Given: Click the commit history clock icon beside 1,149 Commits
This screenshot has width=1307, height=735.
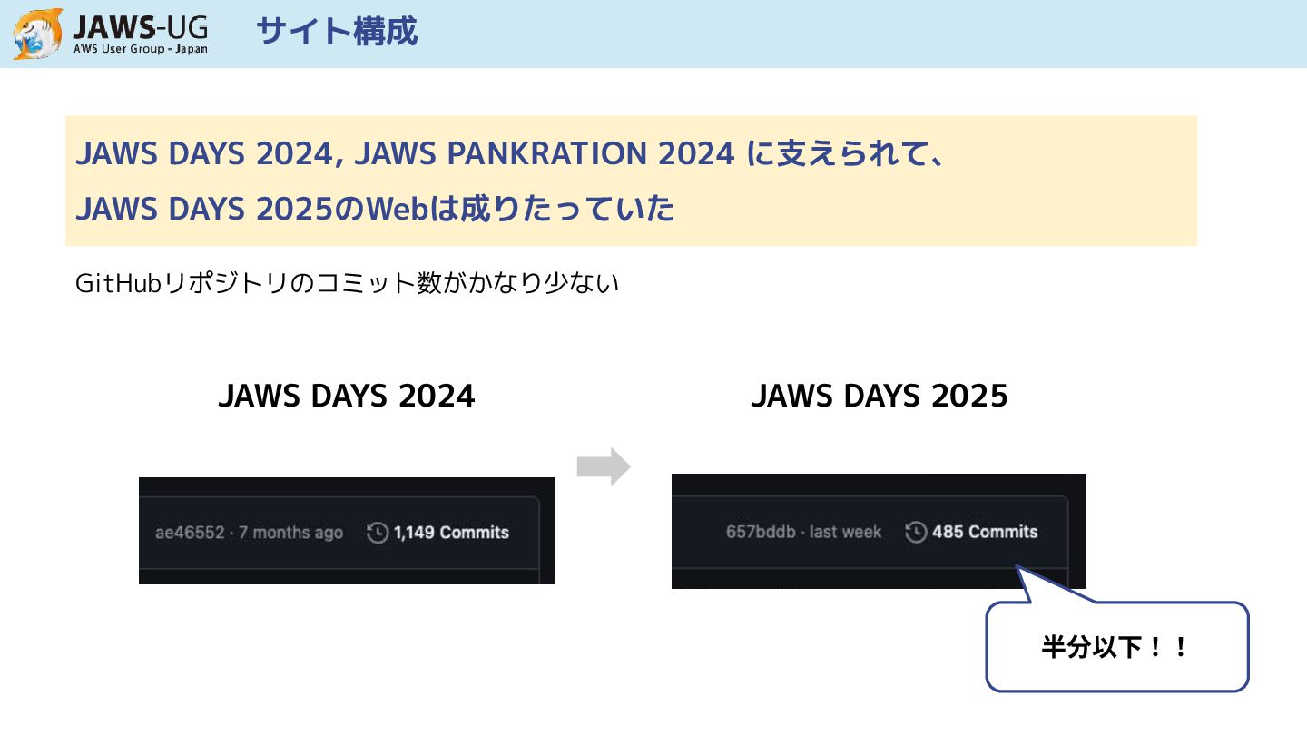Looking at the screenshot, I should pos(378,533).
